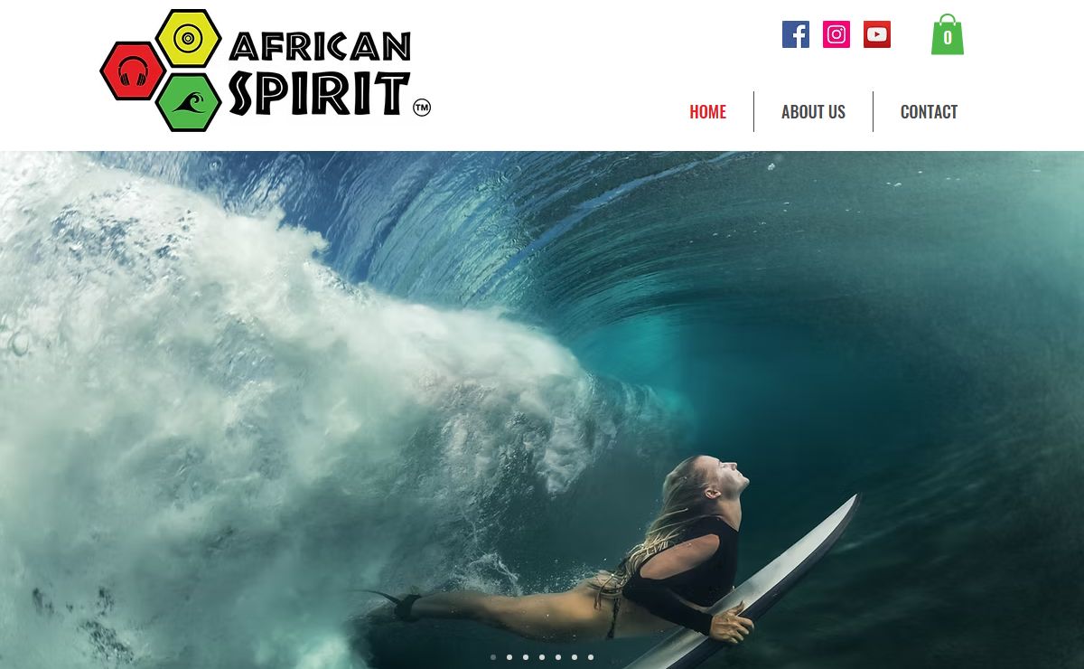This screenshot has width=1084, height=669.
Task: Select the sixth slideshow dot
Action: pos(575,657)
